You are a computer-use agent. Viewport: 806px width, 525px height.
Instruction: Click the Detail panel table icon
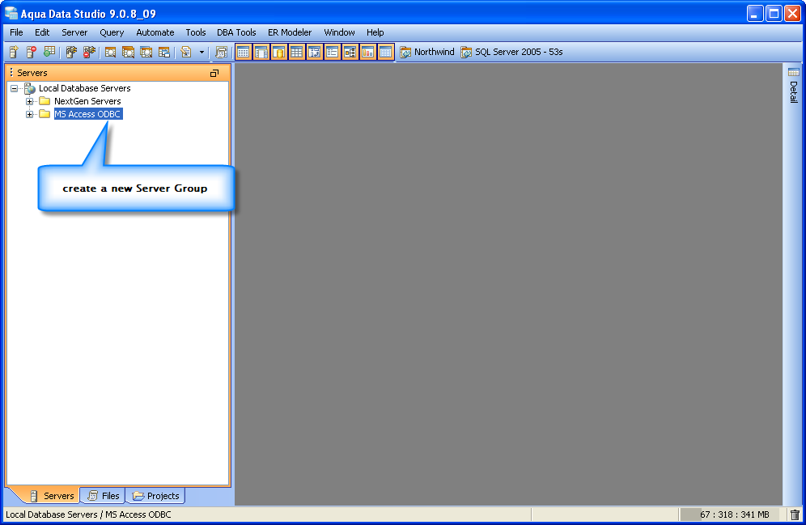[794, 72]
